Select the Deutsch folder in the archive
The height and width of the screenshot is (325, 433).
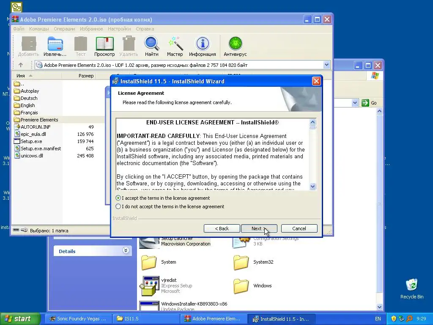click(x=26, y=98)
